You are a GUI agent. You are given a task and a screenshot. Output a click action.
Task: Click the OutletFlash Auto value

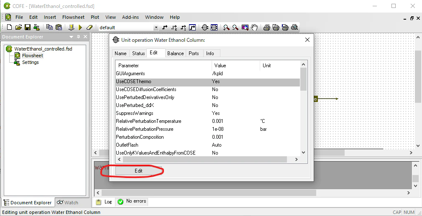217,145
